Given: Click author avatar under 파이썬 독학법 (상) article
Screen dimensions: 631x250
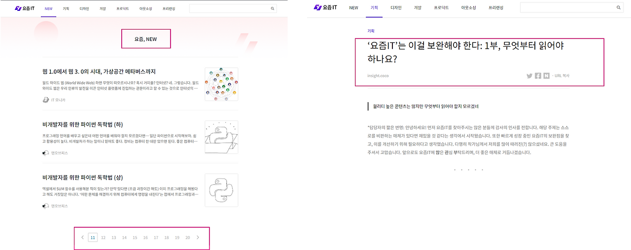Looking at the screenshot, I should [46, 206].
